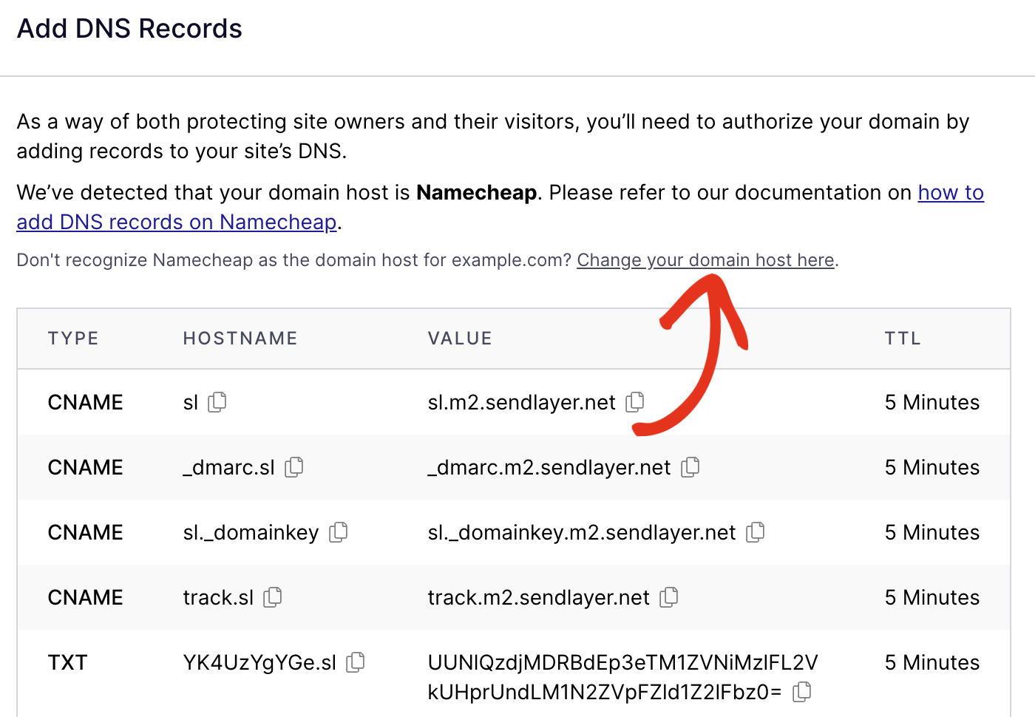The height and width of the screenshot is (717, 1035).
Task: Copy the value sl.m2.sendlayer.net
Action: pos(636,402)
